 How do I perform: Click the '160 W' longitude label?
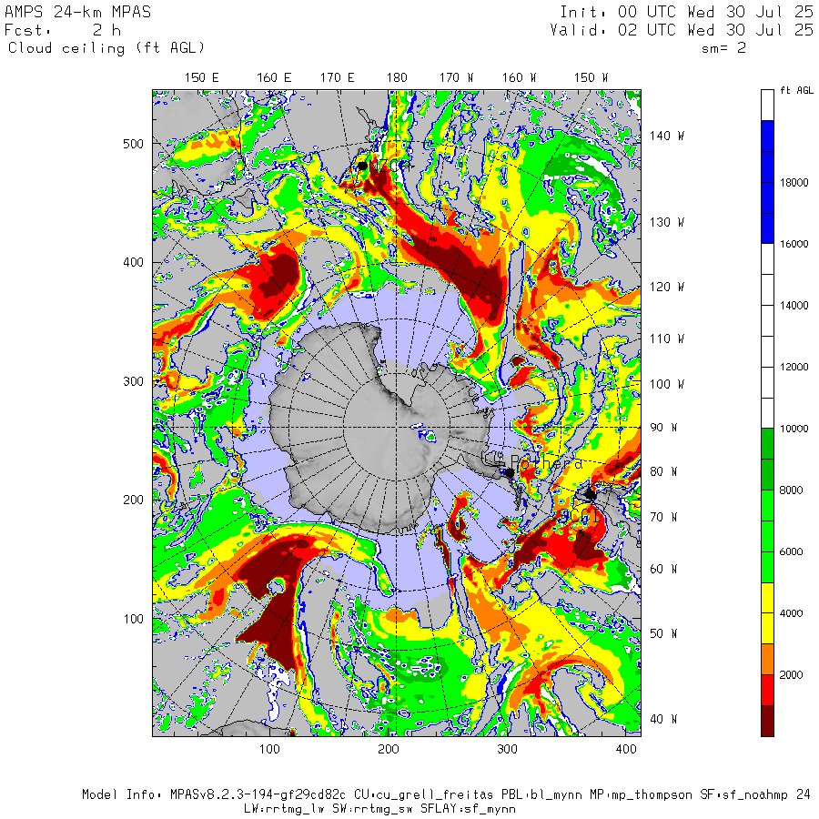point(520,78)
